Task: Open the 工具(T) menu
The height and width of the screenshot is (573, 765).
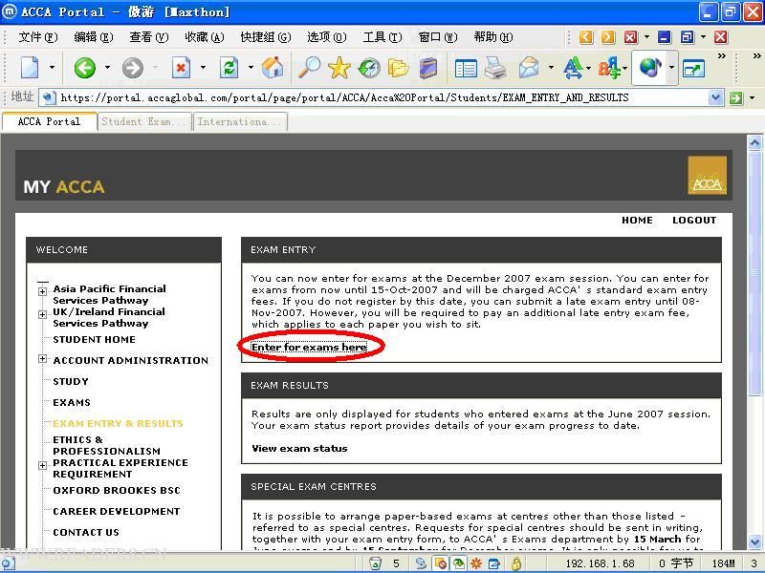Action: click(382, 37)
